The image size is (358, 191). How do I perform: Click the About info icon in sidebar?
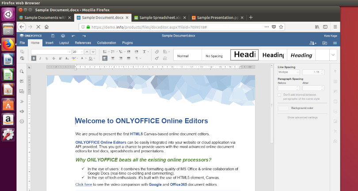point(22,121)
